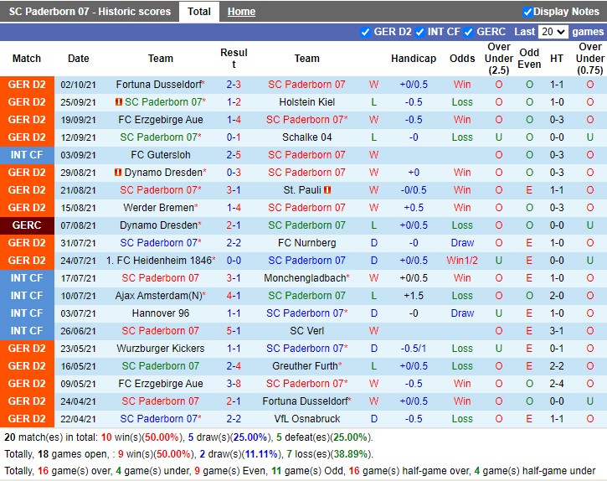Click the Over Under (0.75) column header

(x=589, y=59)
